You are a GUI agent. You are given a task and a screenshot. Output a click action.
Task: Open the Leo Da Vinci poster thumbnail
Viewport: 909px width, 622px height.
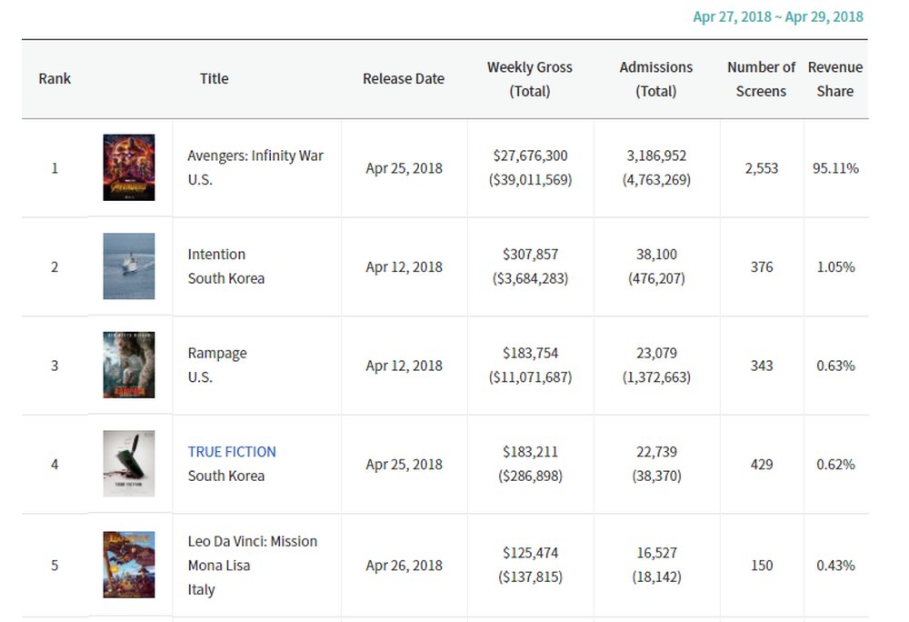pyautogui.click(x=129, y=565)
